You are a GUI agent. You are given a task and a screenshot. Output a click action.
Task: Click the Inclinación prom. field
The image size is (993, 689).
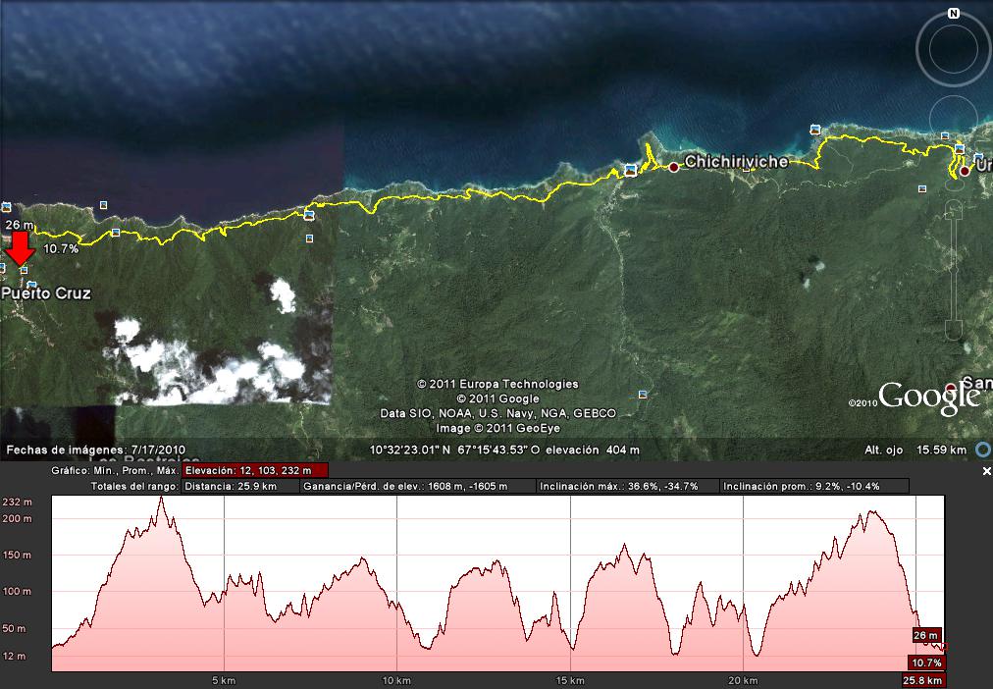pyautogui.click(x=813, y=486)
